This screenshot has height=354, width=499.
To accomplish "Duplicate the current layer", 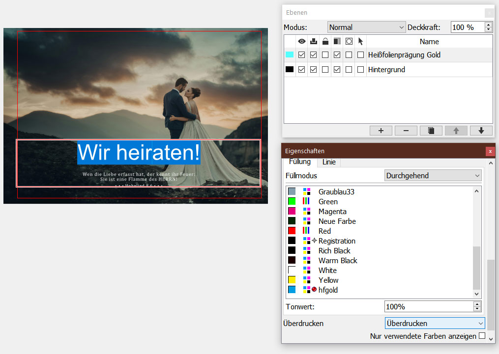I will click(431, 130).
